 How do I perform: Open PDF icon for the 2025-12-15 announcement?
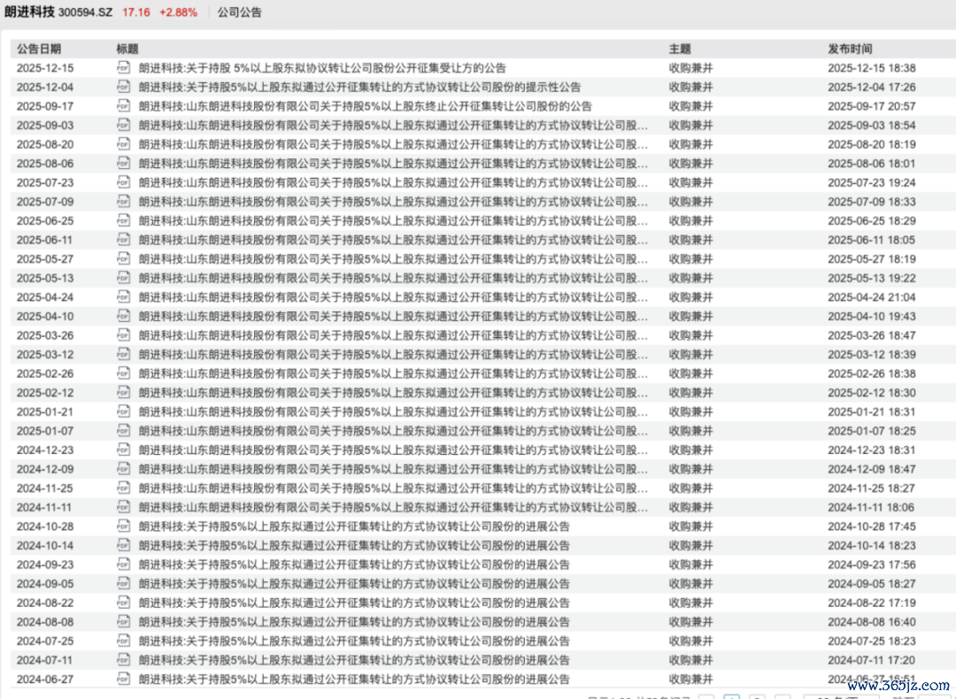pyautogui.click(x=123, y=68)
